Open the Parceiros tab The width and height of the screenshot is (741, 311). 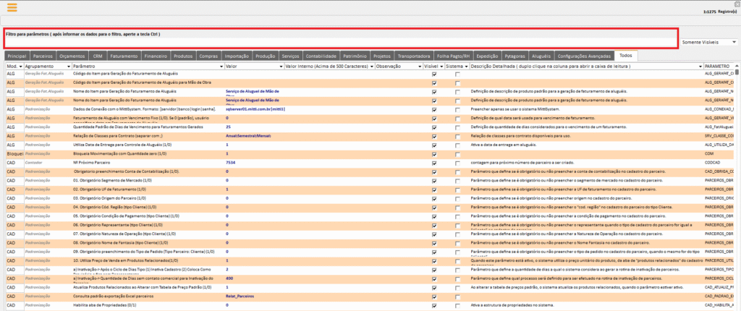43,56
